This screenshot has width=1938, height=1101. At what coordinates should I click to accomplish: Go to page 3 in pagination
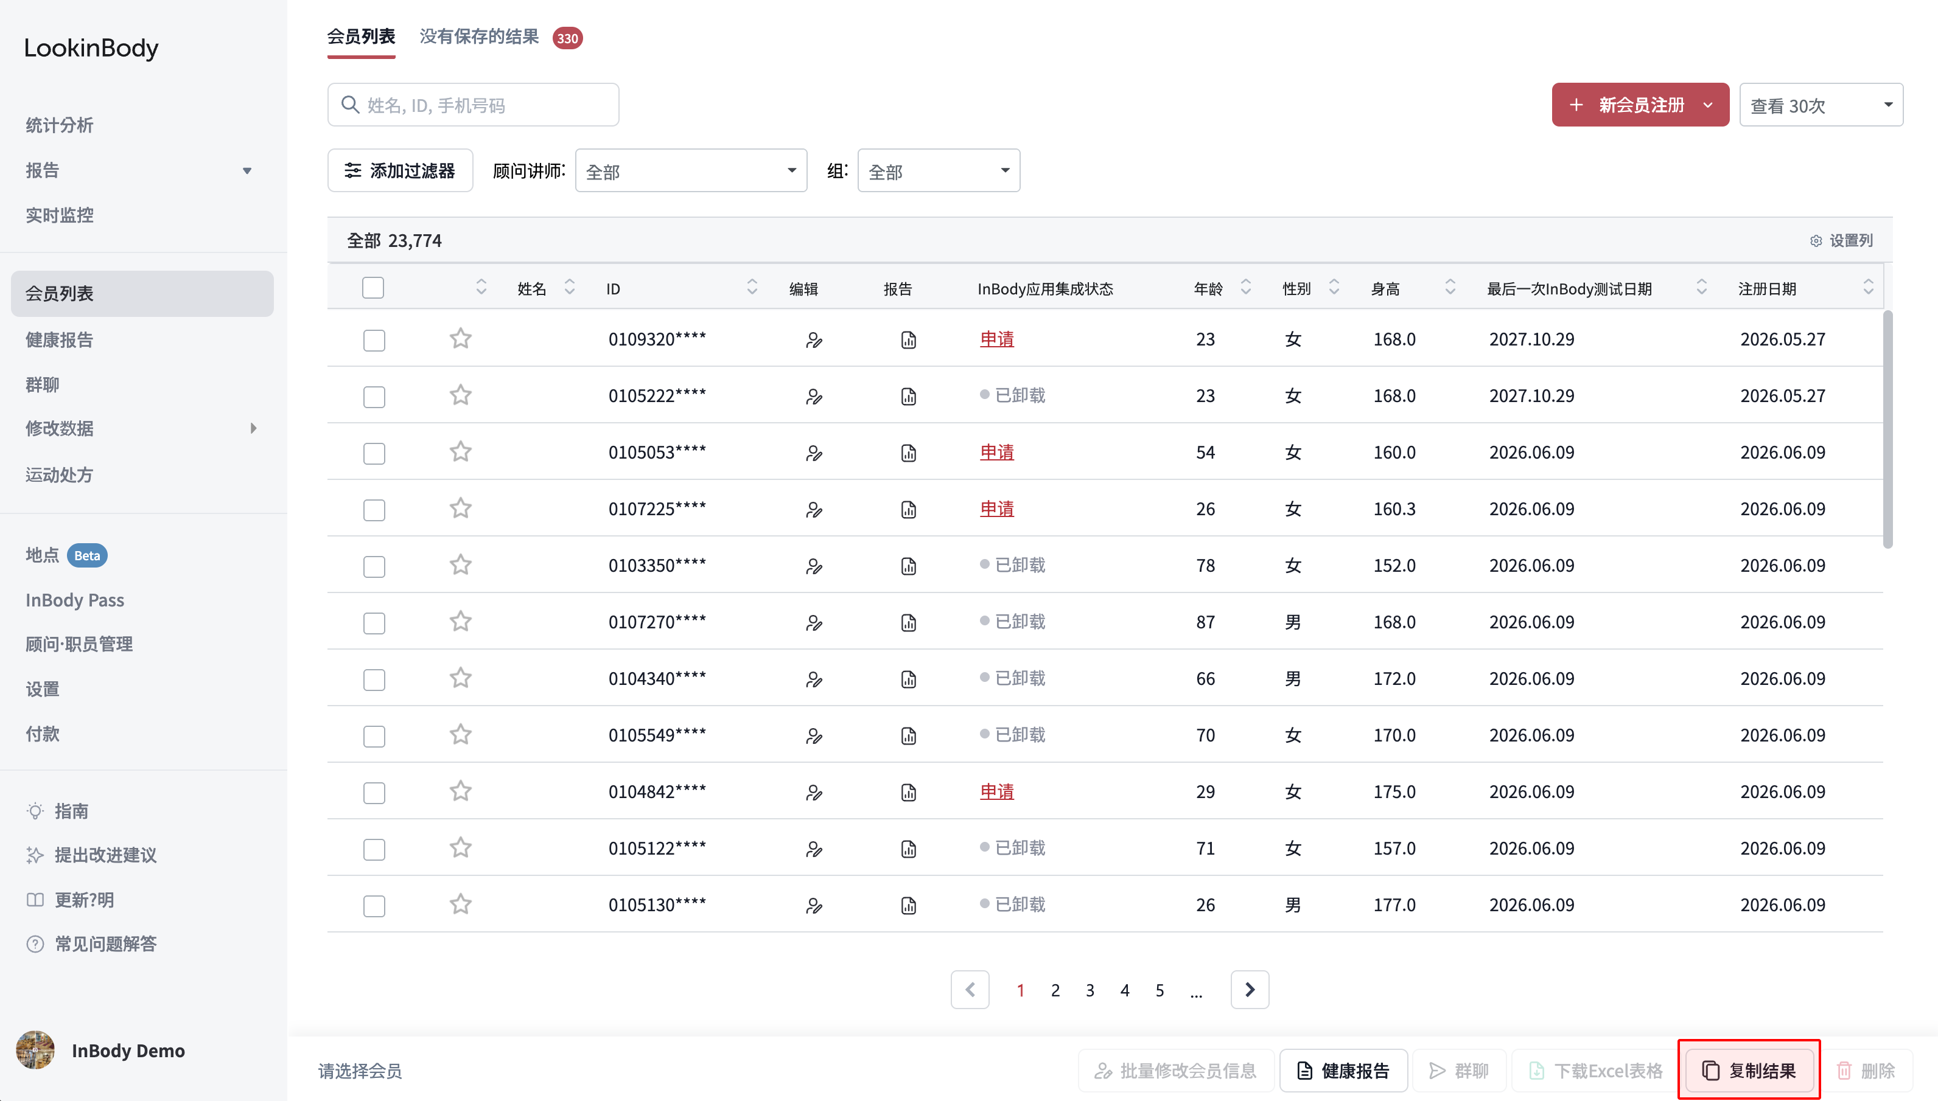tap(1090, 990)
